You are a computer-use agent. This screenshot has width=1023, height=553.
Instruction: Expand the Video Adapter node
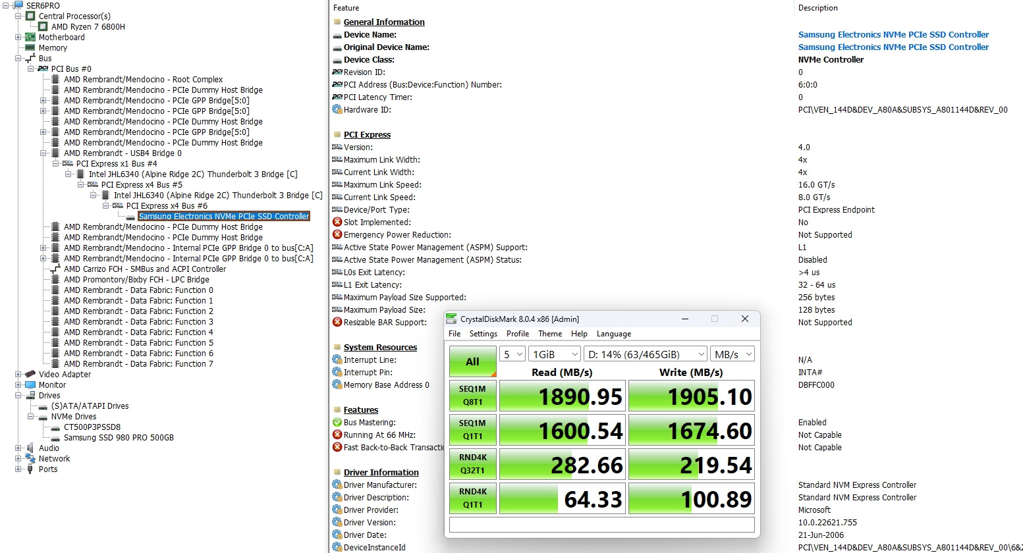click(x=18, y=374)
